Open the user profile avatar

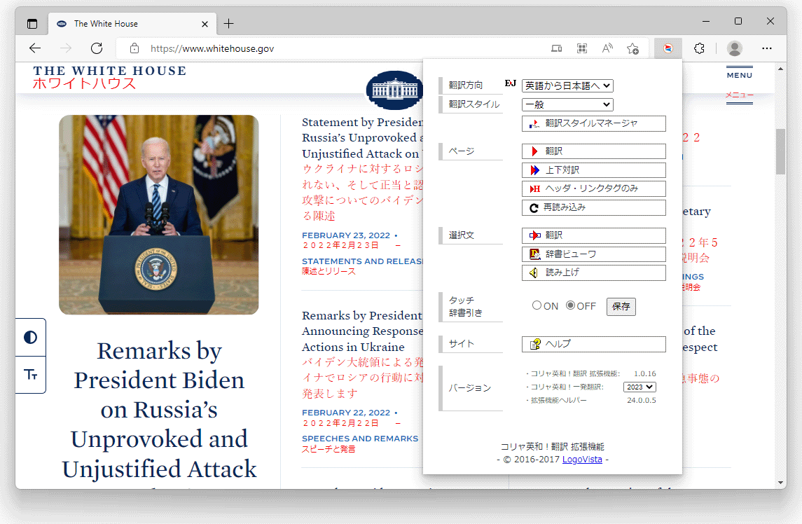pyautogui.click(x=735, y=48)
